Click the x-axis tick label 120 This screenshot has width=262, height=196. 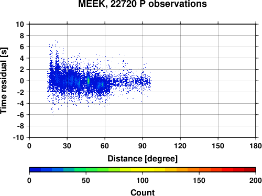coord(180,146)
